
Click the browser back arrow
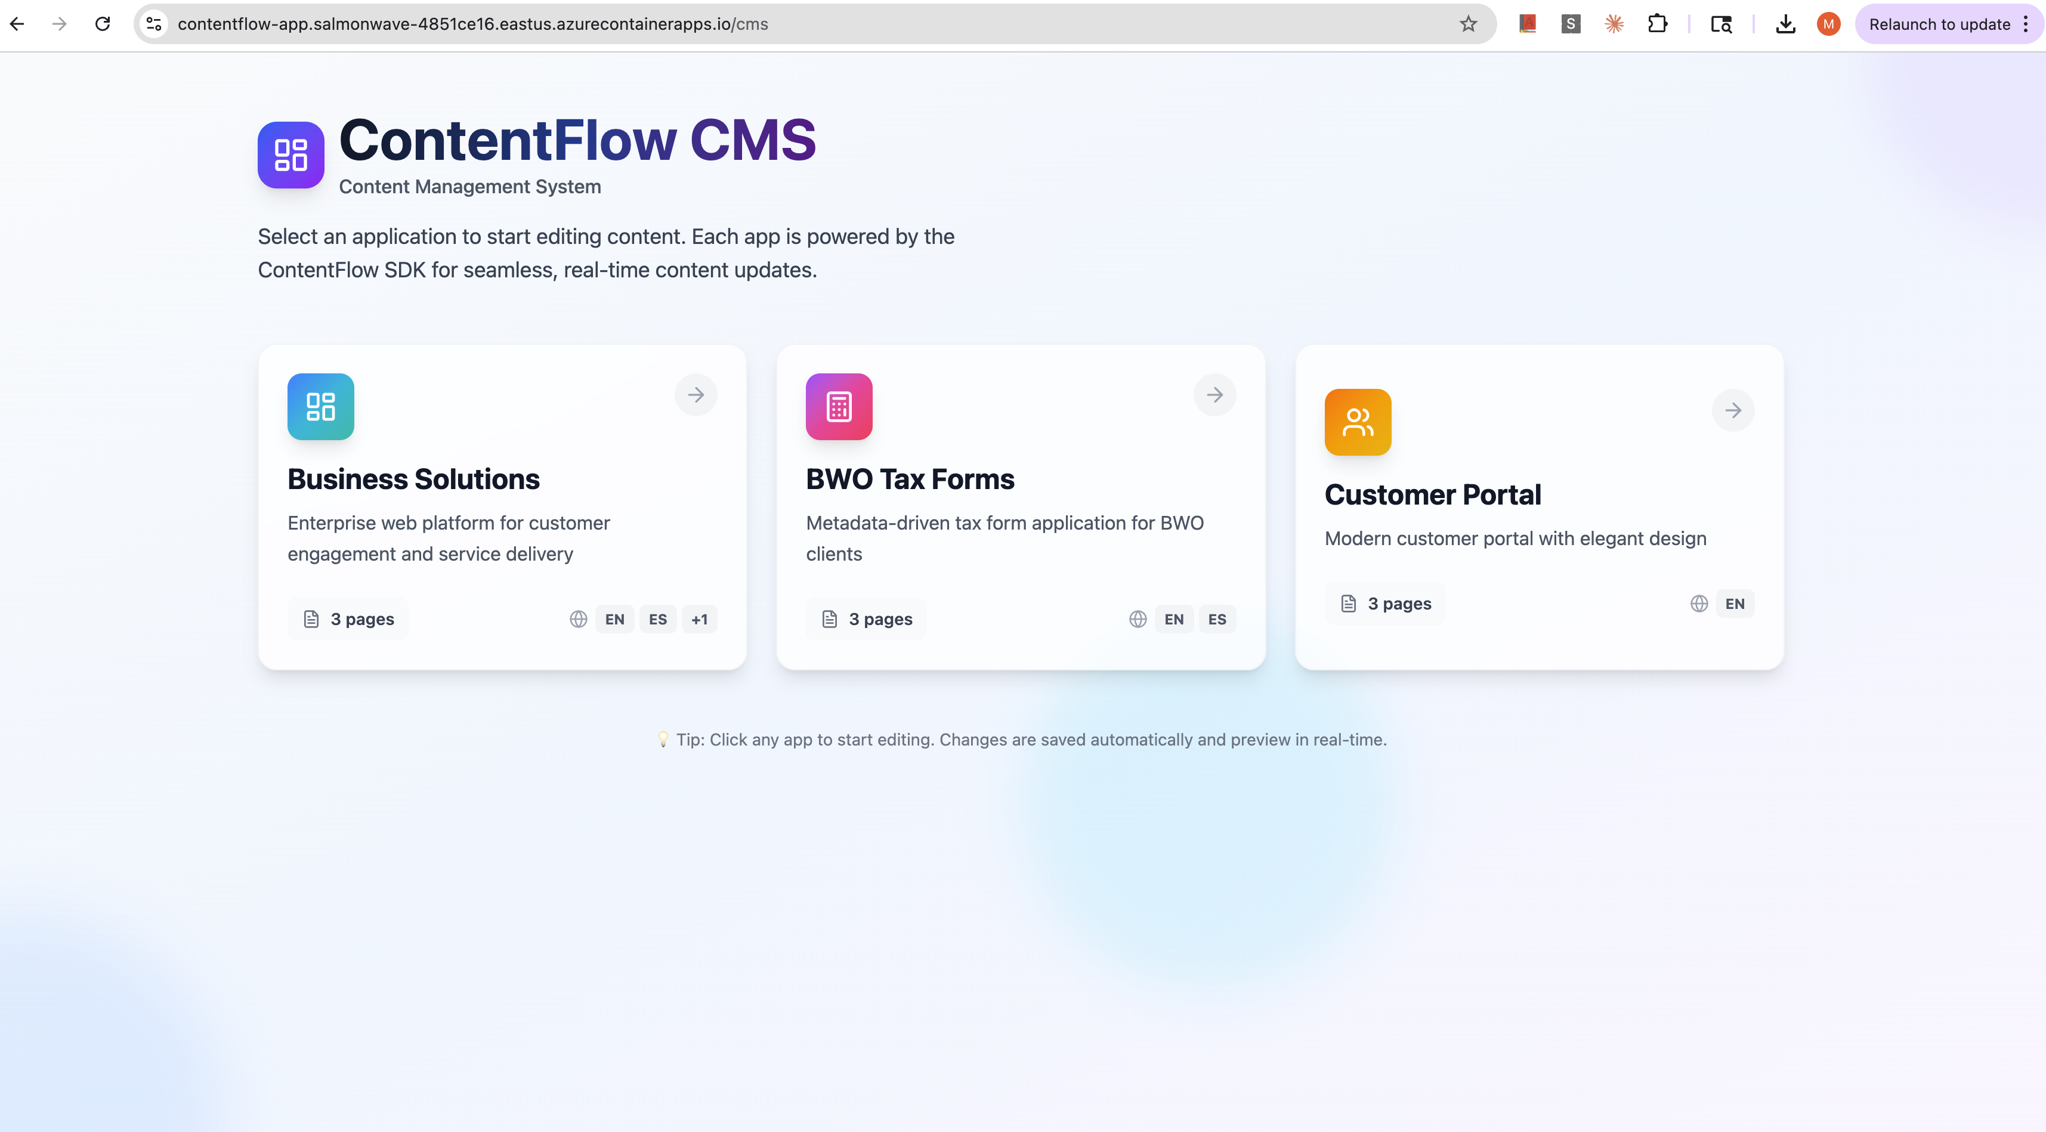(17, 24)
